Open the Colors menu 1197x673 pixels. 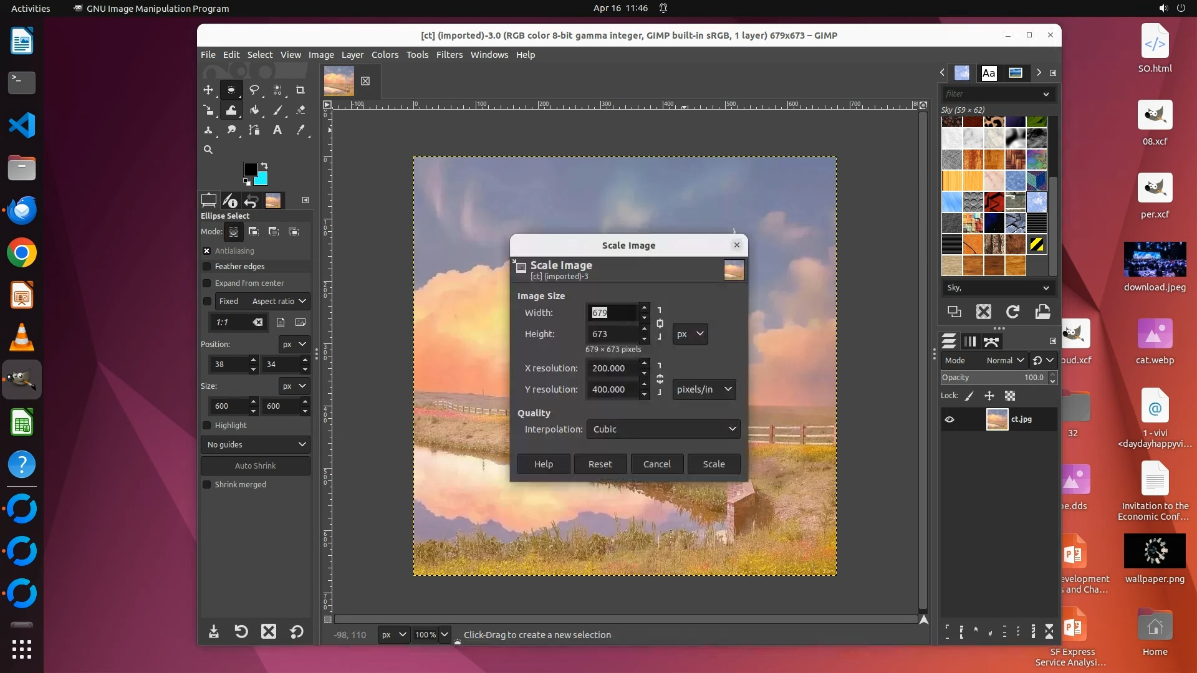click(x=385, y=55)
